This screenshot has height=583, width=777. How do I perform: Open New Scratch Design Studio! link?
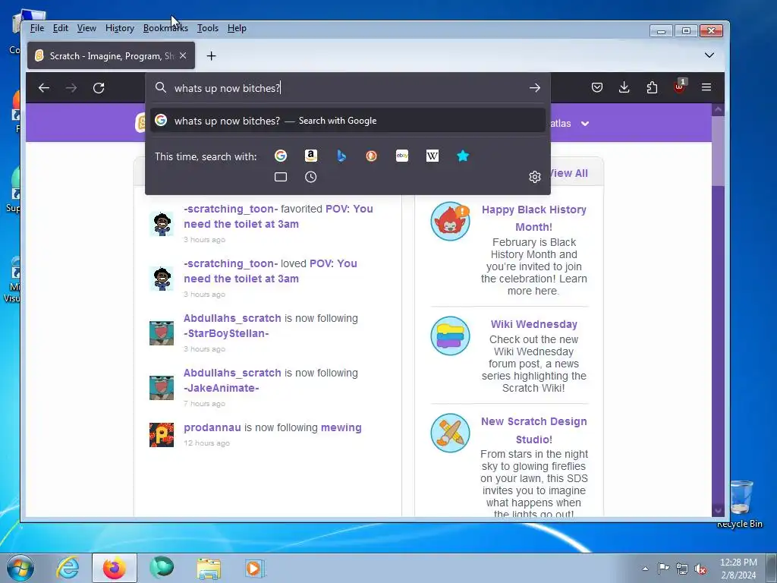[x=533, y=430]
